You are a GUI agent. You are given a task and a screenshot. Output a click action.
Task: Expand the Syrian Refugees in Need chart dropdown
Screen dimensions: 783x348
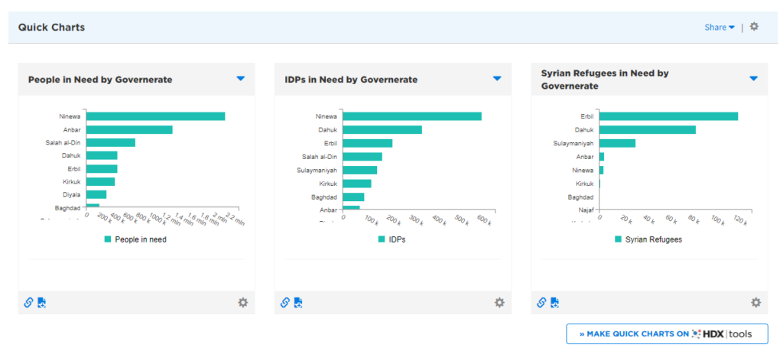click(753, 79)
